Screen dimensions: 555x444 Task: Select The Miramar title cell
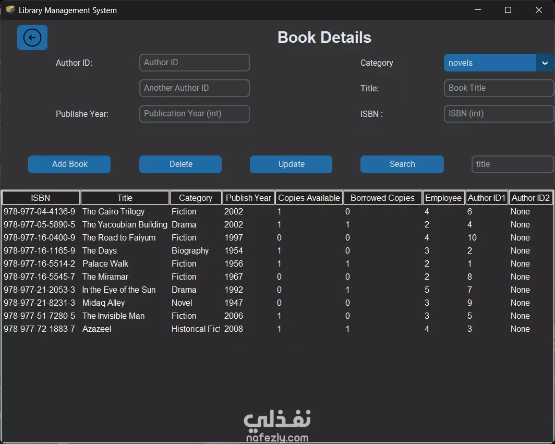(105, 277)
